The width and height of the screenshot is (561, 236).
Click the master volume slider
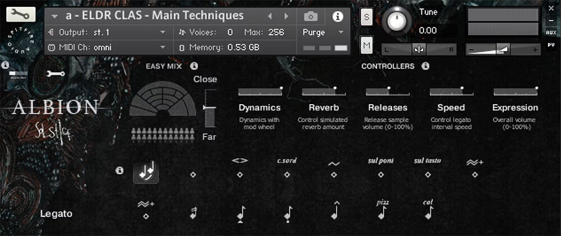503,50
